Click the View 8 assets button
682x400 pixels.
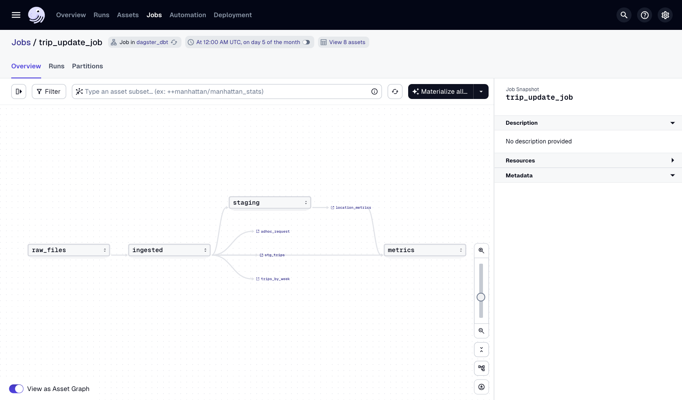343,42
